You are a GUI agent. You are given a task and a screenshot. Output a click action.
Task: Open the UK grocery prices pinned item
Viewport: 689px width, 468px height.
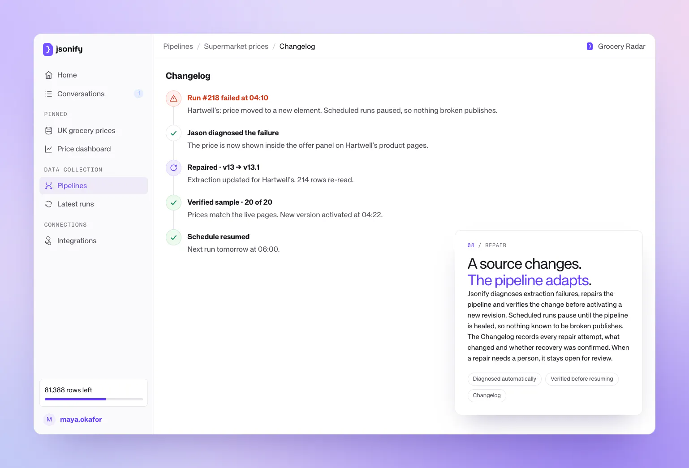tap(94, 131)
